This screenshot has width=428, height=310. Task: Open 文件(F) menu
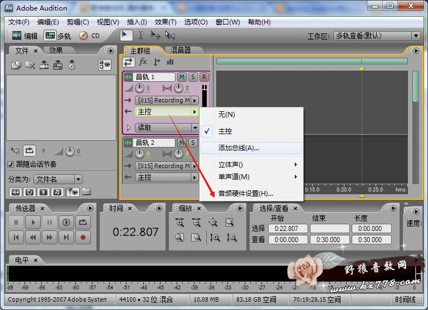(19, 22)
